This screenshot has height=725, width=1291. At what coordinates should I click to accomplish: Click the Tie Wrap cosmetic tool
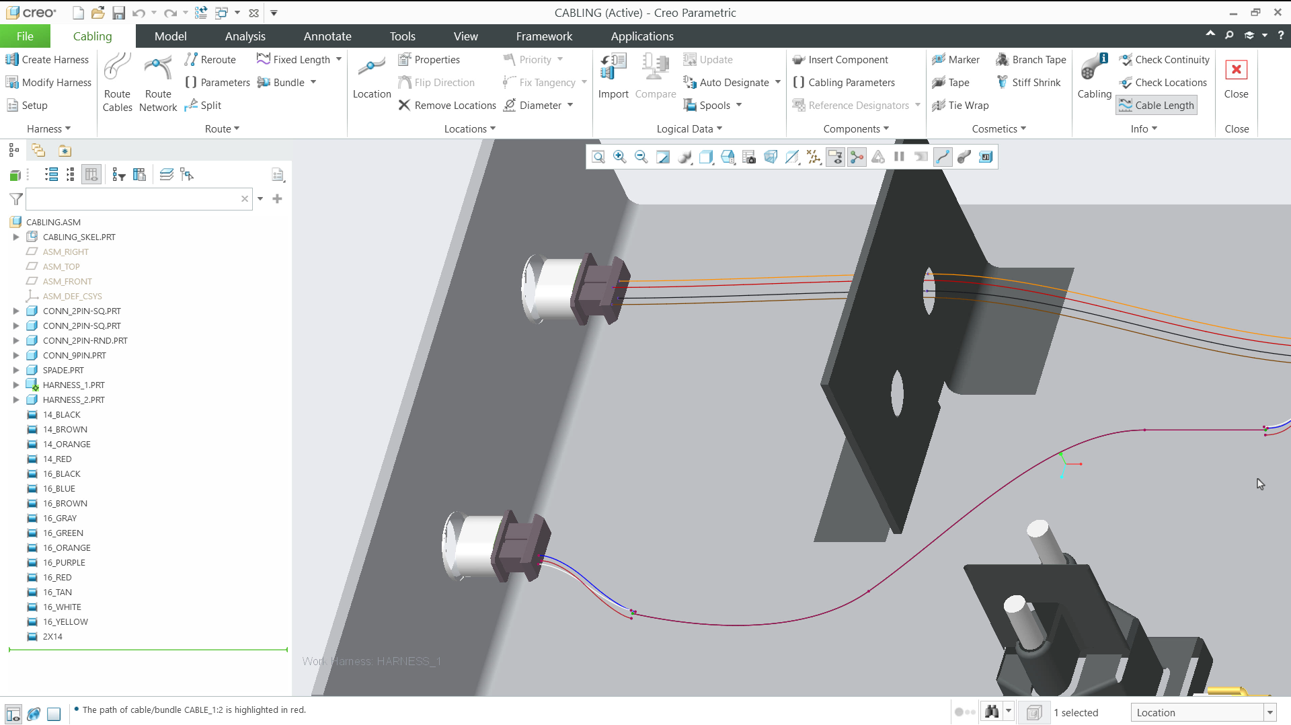click(960, 105)
